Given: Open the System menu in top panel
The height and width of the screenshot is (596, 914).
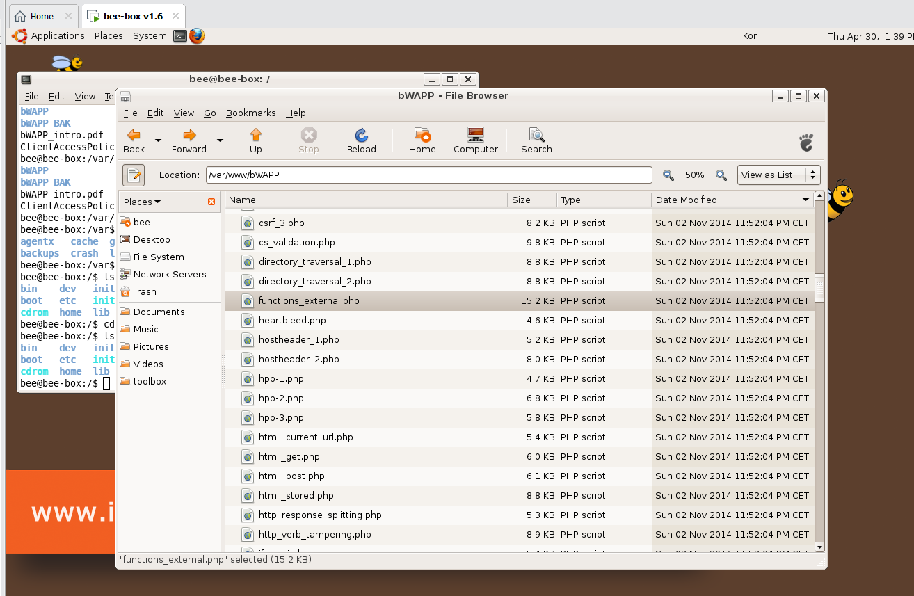Looking at the screenshot, I should point(150,35).
